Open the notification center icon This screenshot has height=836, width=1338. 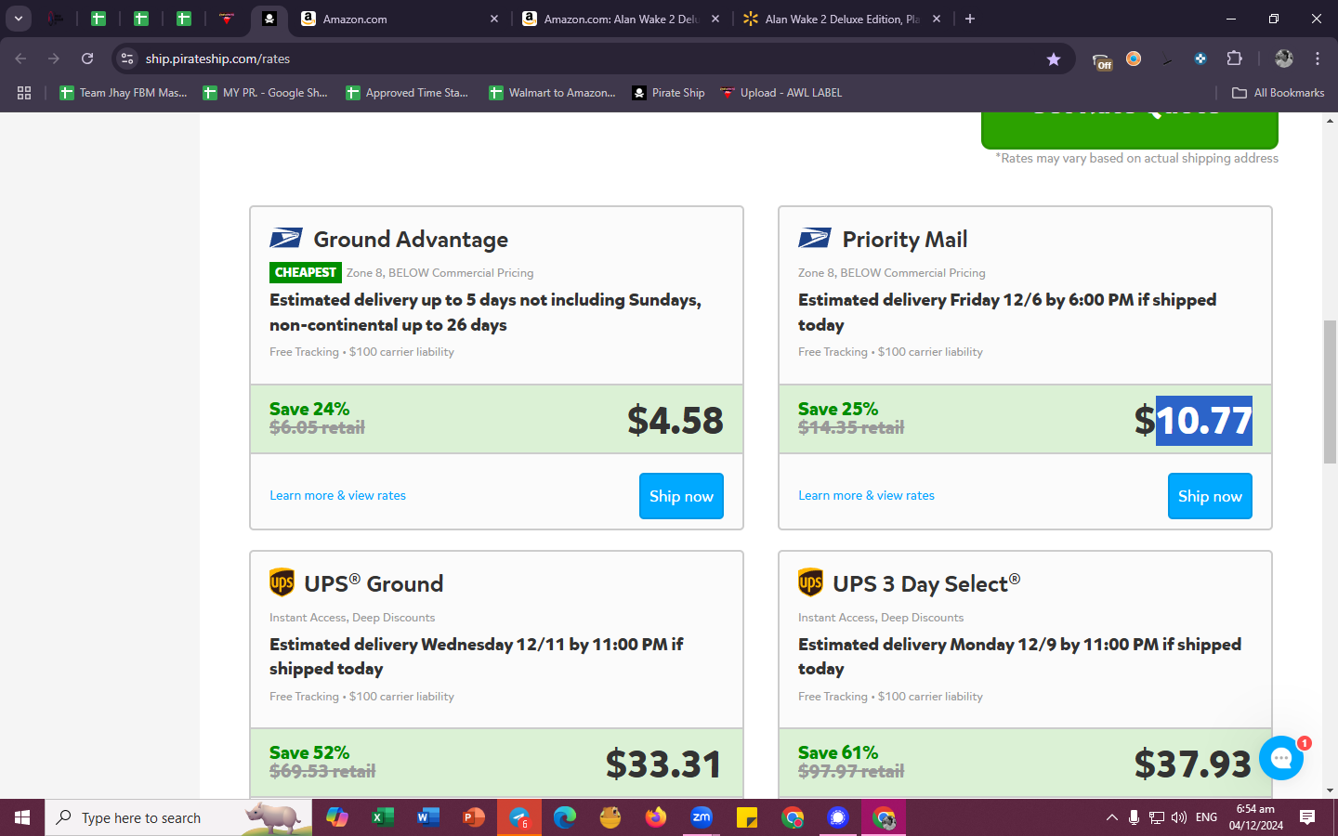pyautogui.click(x=1307, y=817)
